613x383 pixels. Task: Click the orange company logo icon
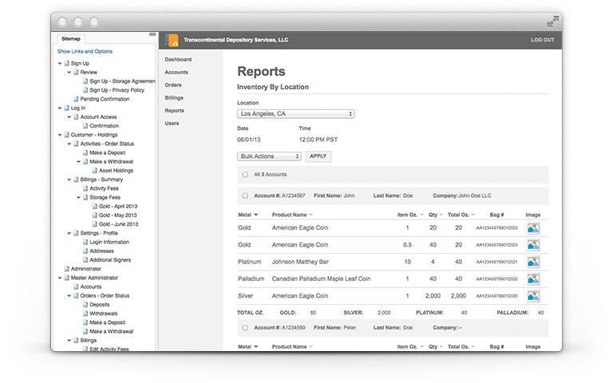pyautogui.click(x=172, y=40)
